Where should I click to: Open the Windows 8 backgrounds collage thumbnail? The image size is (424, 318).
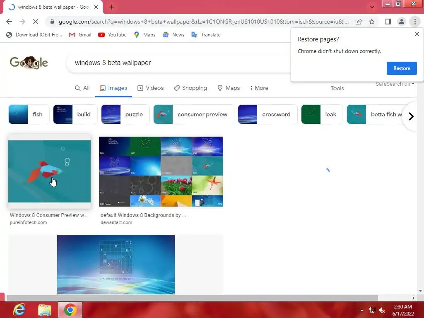[161, 171]
